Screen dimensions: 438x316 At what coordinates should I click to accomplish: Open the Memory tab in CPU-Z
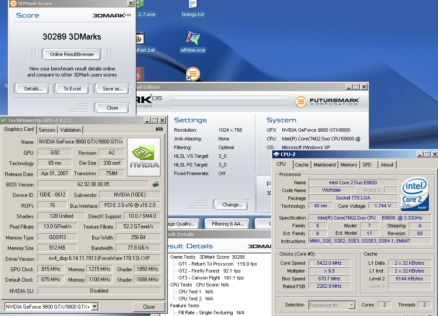[x=348, y=165]
